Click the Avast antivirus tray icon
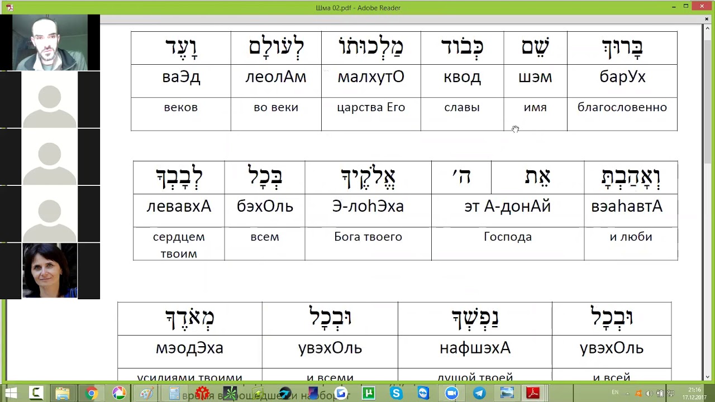Image resolution: width=715 pixels, height=402 pixels. point(639,394)
